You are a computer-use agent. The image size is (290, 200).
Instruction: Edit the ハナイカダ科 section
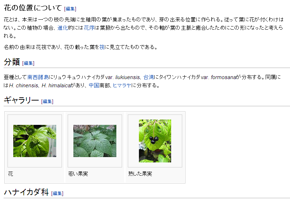click(57, 193)
